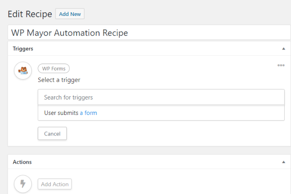The height and width of the screenshot is (194, 291).
Task: Click the lightning bolt action icon
Action: coord(23,184)
